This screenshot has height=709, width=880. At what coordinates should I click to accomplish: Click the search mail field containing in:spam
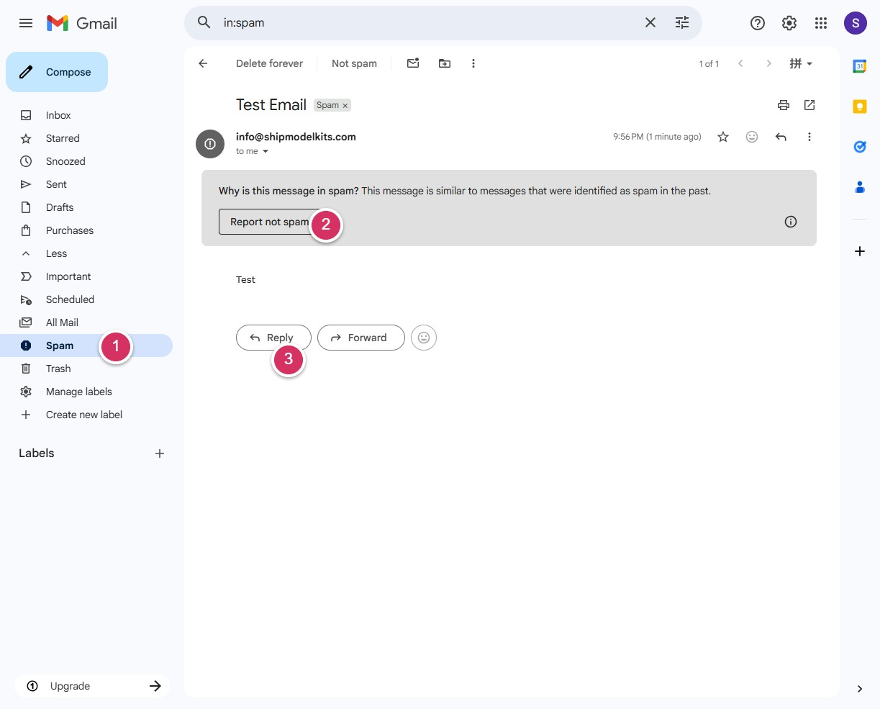(425, 23)
